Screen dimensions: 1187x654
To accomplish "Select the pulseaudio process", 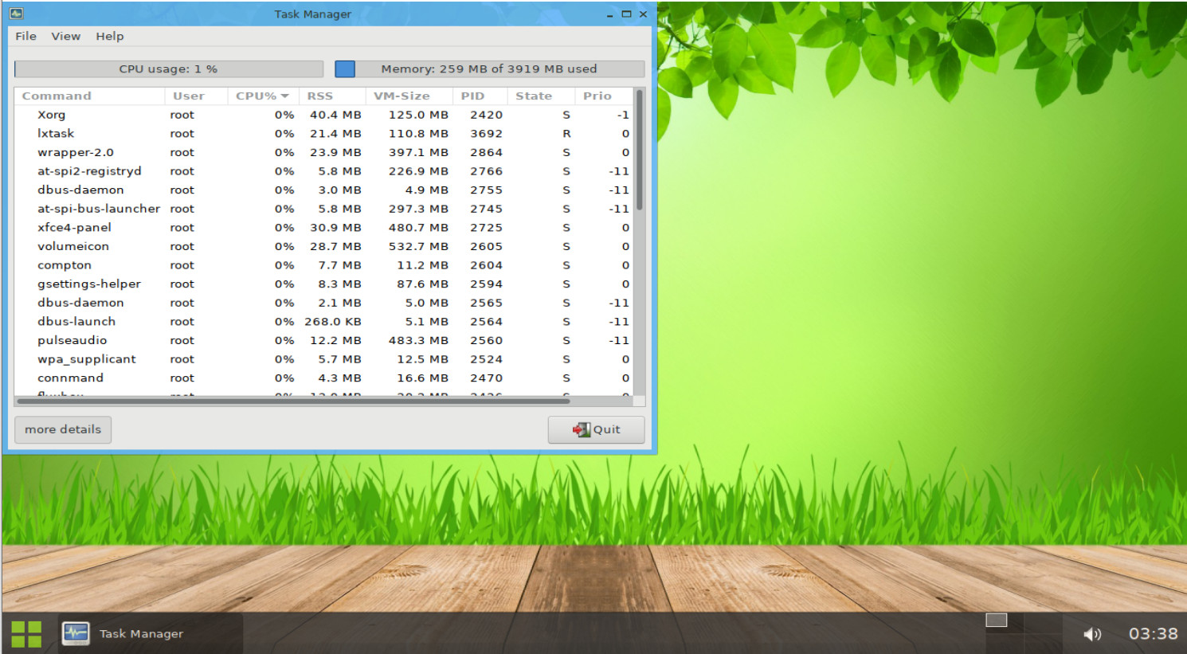I will (324, 341).
